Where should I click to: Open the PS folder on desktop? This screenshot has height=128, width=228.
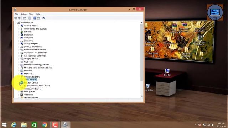tap(202, 55)
